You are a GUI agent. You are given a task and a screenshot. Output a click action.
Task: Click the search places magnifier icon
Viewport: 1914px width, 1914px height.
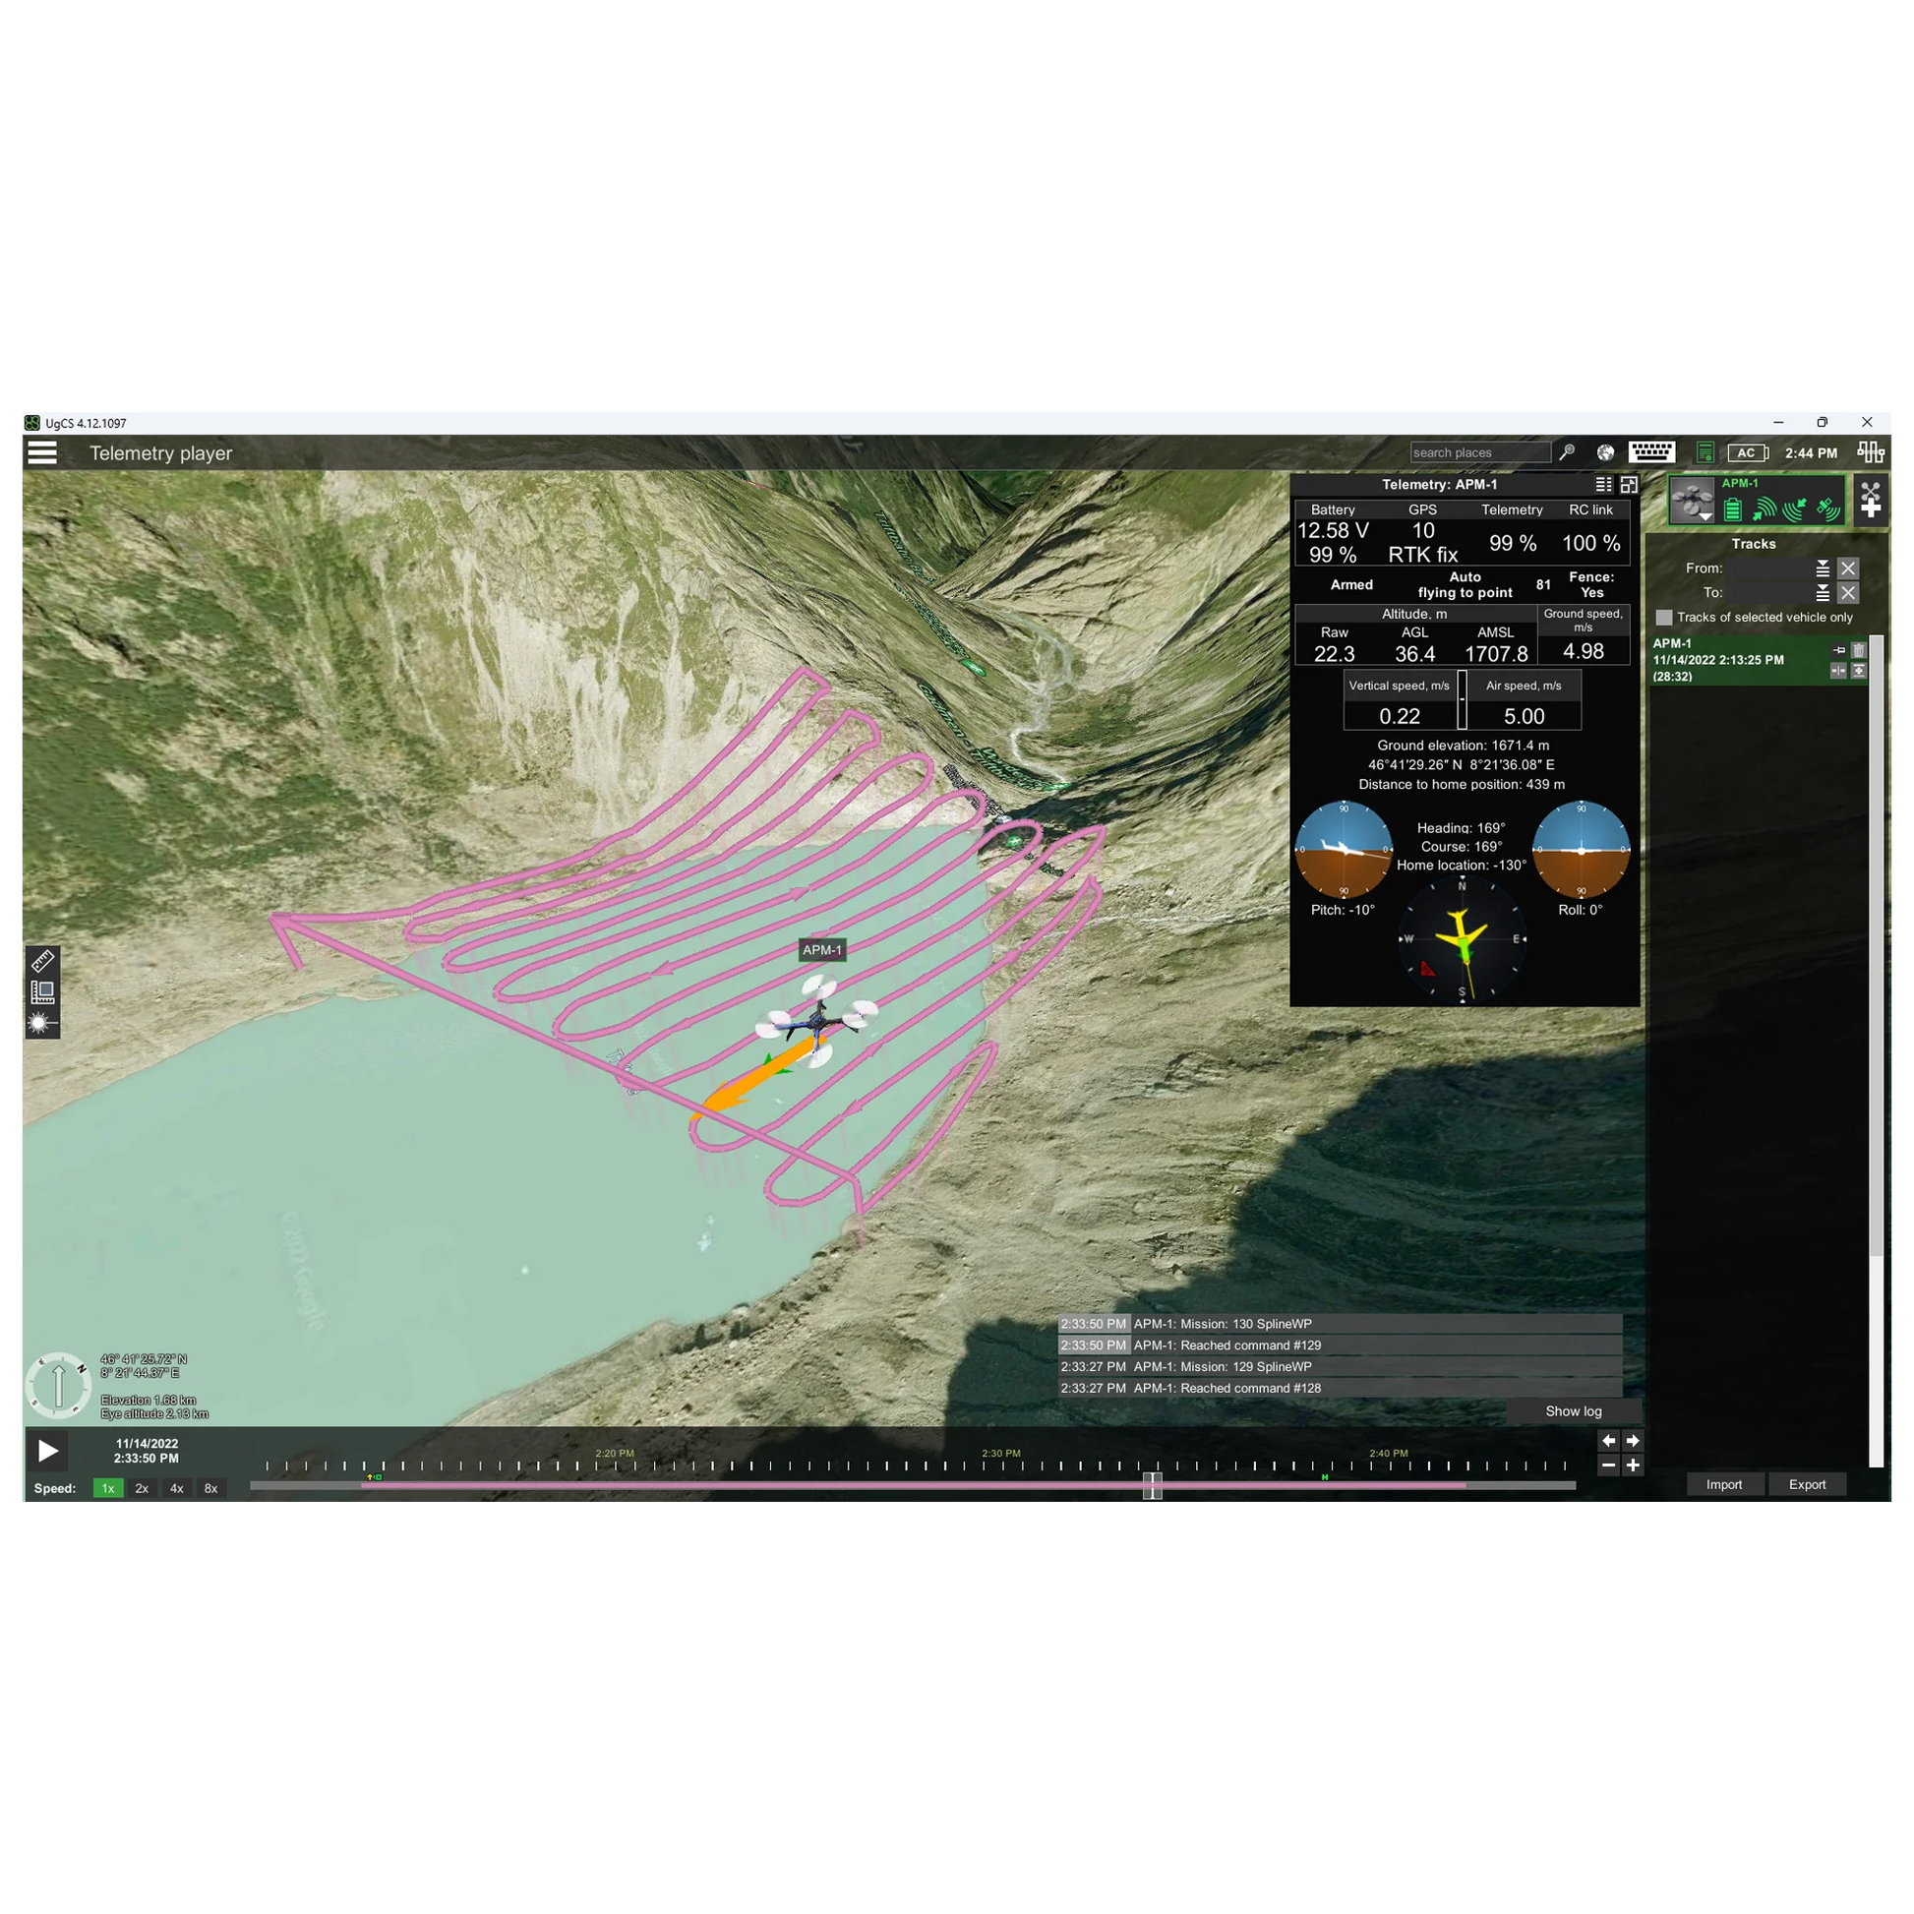(x=1566, y=452)
